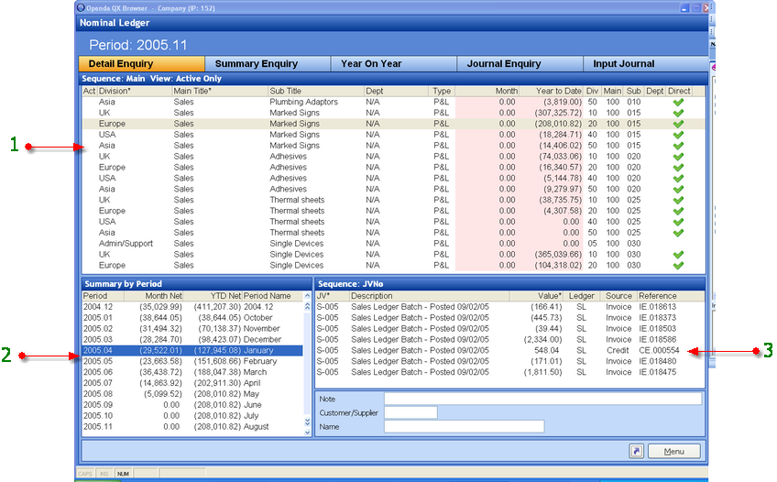Click the JV column header
This screenshot has width=777, height=482.
[x=332, y=296]
